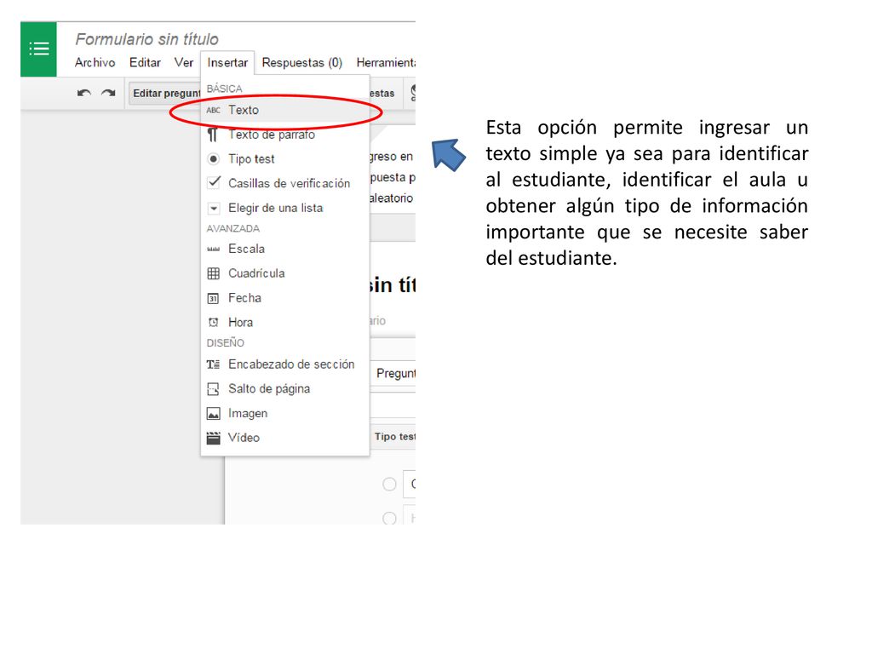The width and height of the screenshot is (872, 654).
Task: Insert a Cuadrícula question
Action: click(x=285, y=273)
